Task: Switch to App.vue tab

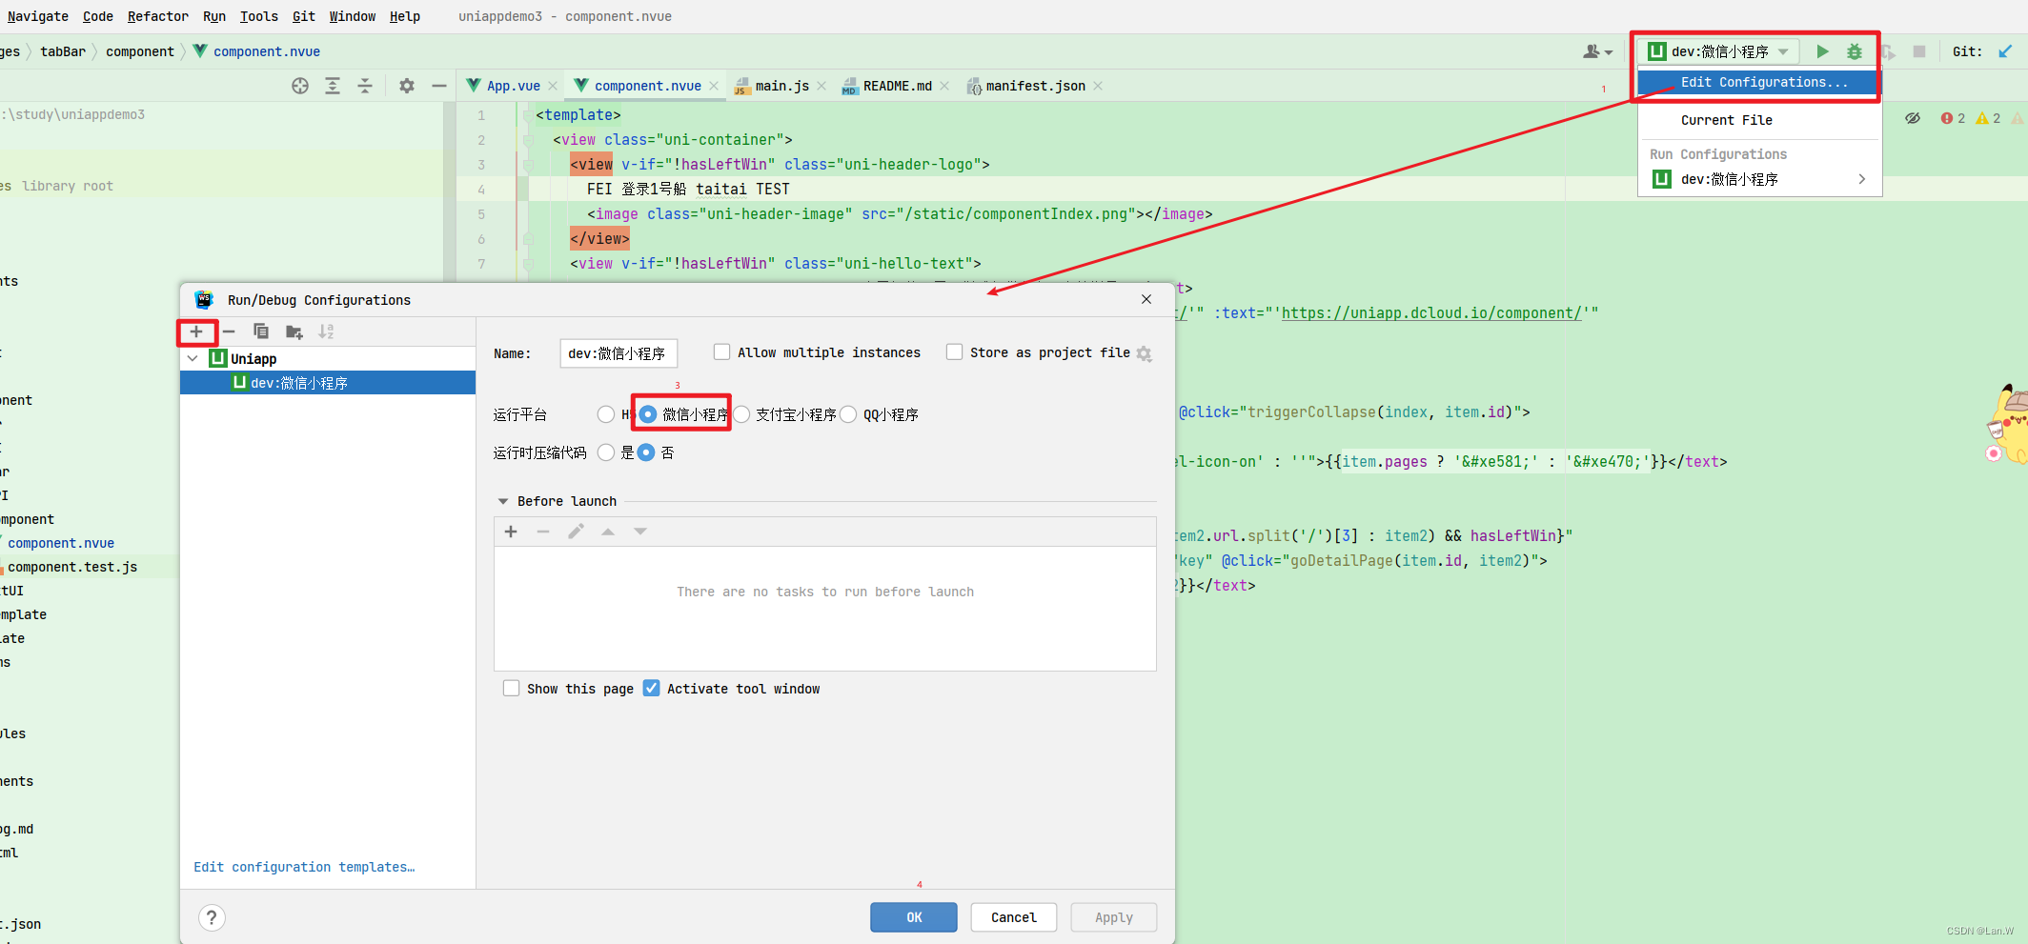Action: [x=514, y=86]
